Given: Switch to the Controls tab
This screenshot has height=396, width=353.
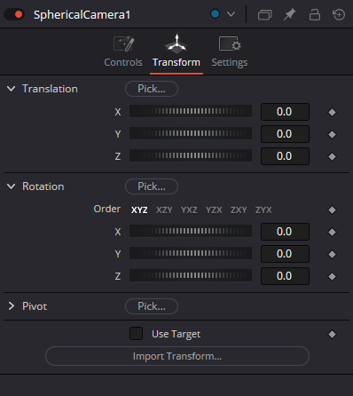Looking at the screenshot, I should [123, 52].
